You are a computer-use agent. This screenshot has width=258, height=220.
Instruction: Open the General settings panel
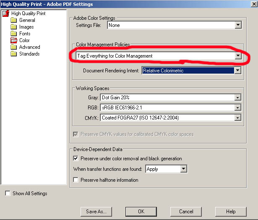tap(27, 20)
